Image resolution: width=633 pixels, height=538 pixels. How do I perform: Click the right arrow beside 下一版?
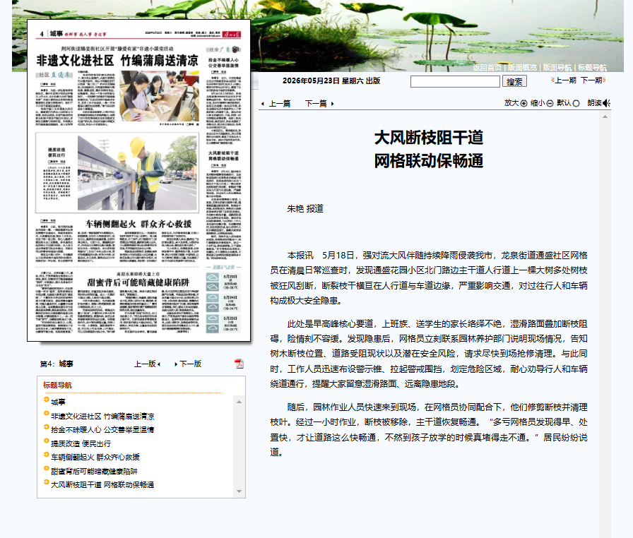pos(176,364)
